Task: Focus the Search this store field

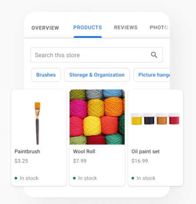Action: click(97, 55)
